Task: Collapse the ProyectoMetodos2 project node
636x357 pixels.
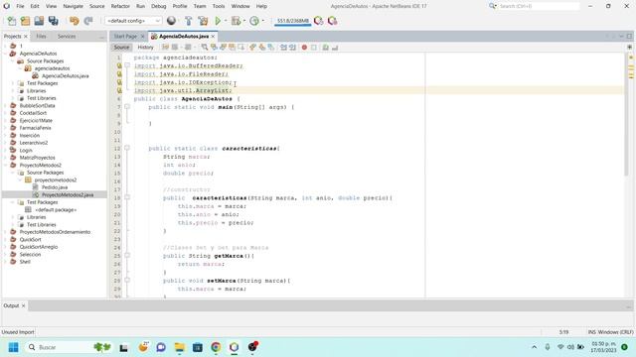Action: 6,166
